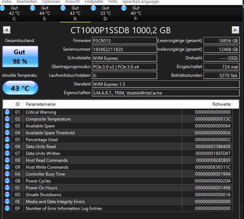Click raw value 0000000E0EDE0F

213,160
